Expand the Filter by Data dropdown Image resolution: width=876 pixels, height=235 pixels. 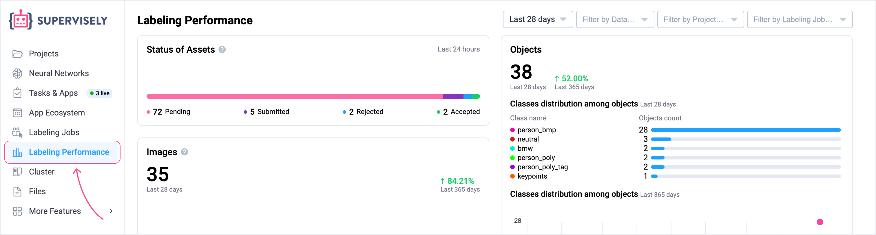(x=614, y=20)
